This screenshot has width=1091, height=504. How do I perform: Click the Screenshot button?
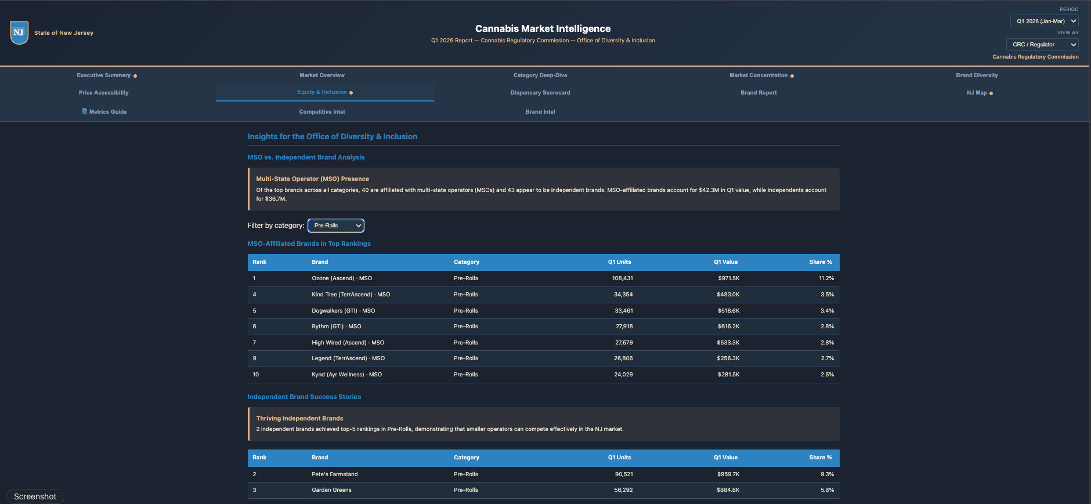35,496
